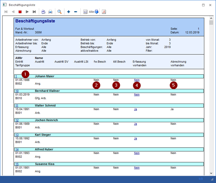
Task: Open the magnifier search tool
Action: pos(60,12)
